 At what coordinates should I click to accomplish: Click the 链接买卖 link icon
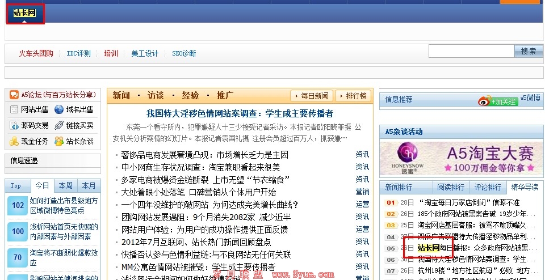click(x=58, y=125)
